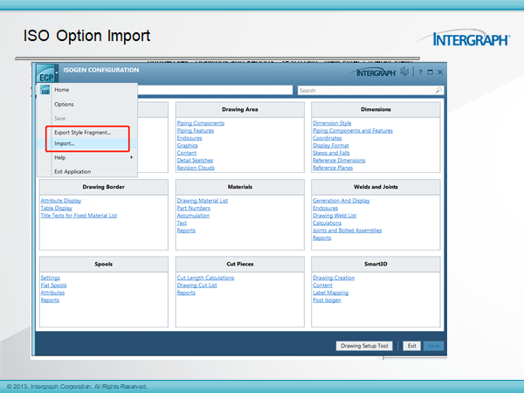Open Title Texts for Fixed Material List
The image size is (524, 393).
(x=79, y=216)
